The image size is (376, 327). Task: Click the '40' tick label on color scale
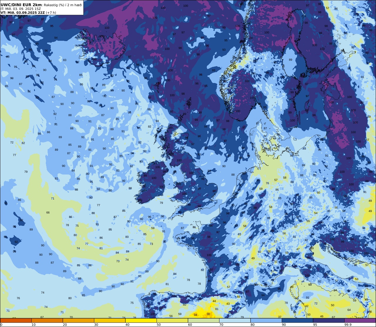127,325
